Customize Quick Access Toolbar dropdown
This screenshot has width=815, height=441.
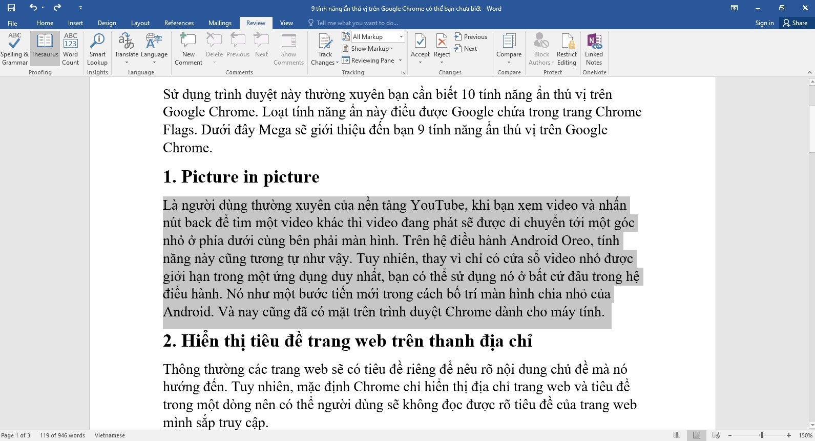pos(80,8)
